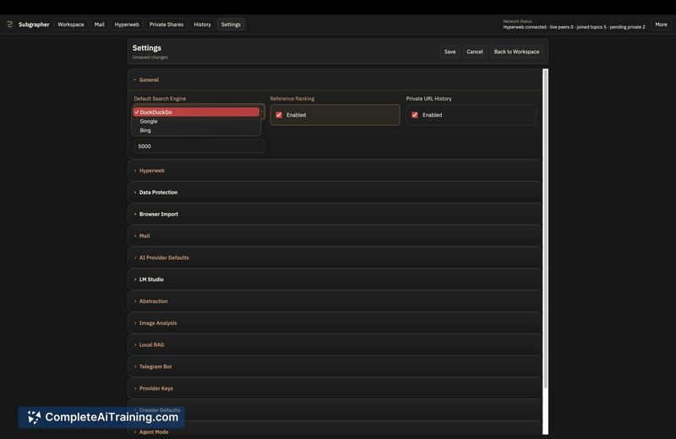
Task: Toggle Reference Ranking Enabled checkbox
Action: coord(279,115)
